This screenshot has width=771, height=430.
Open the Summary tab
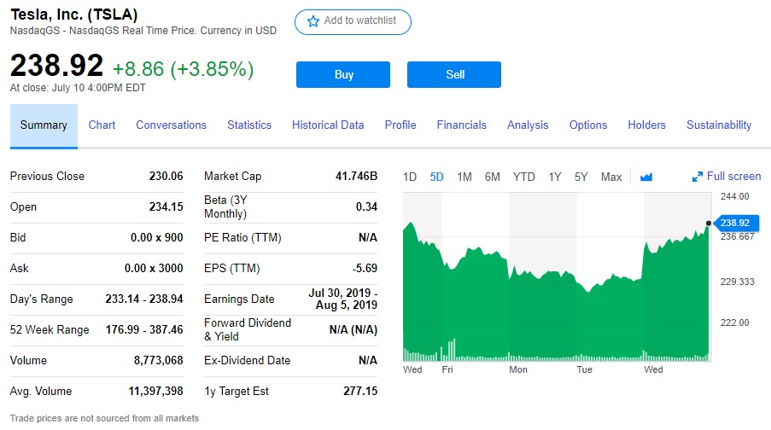click(44, 125)
